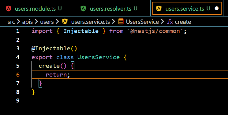Click line number 1 in the gutter
The width and height of the screenshot is (228, 115).
(18, 31)
